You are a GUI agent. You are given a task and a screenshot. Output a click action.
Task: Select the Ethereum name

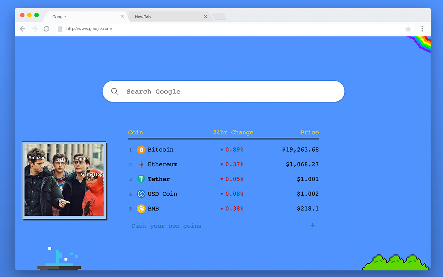tap(162, 164)
